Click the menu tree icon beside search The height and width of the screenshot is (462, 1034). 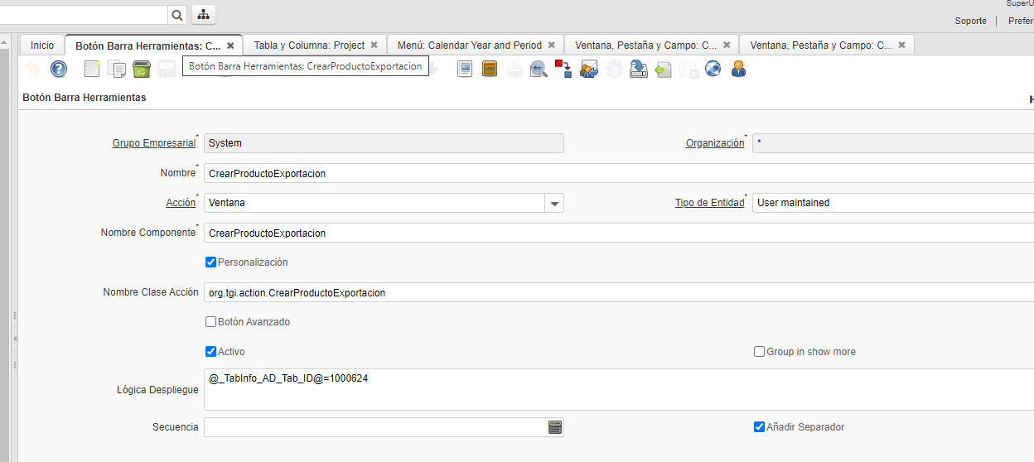[x=203, y=14]
